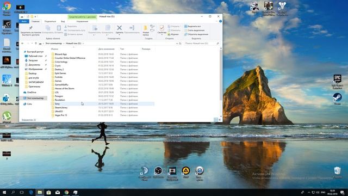The image size is (348, 196).
Task: Open Properties with the checkmark icon
Action: (162, 28)
